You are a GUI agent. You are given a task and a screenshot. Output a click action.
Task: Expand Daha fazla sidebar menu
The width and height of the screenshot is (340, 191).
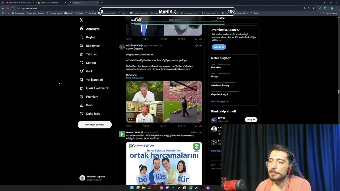click(90, 114)
